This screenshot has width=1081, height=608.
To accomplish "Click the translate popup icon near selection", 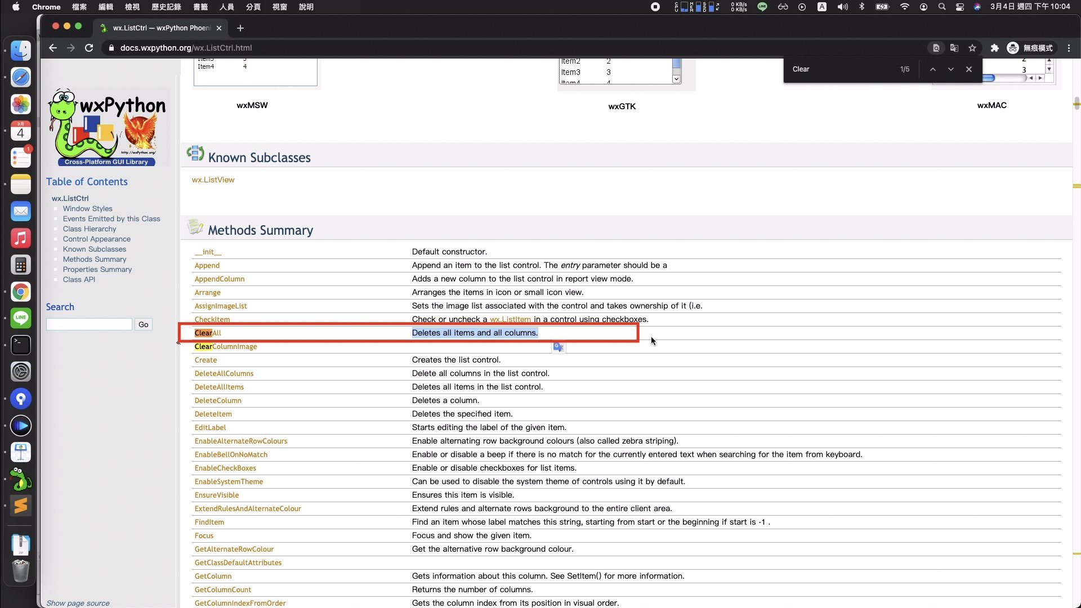I will pyautogui.click(x=558, y=347).
